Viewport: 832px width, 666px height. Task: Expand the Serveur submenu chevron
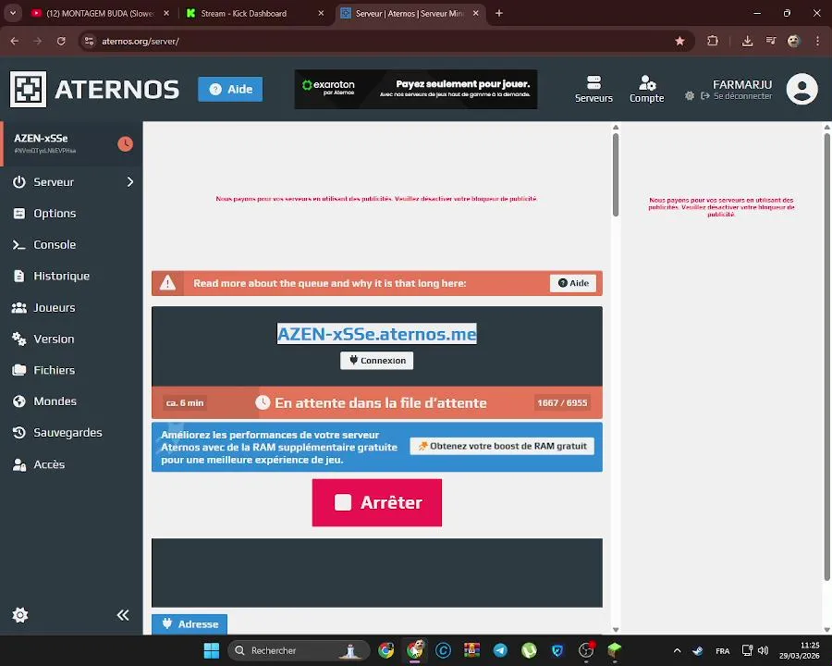tap(130, 182)
